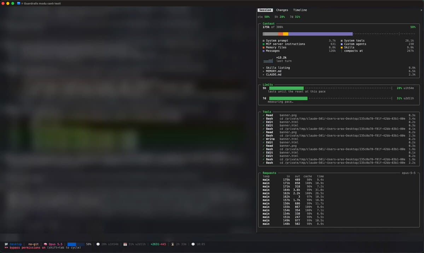The height and width of the screenshot is (253, 424).
Task: Close the side panel with the x button
Action: [x=421, y=10]
